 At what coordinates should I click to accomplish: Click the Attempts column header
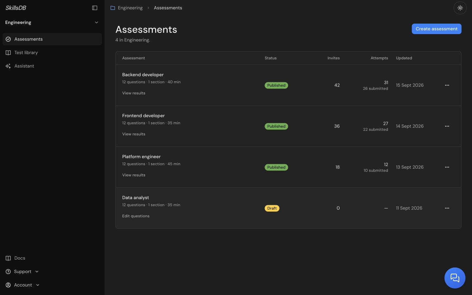[379, 58]
